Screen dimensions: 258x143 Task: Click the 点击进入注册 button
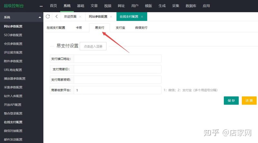point(93,46)
